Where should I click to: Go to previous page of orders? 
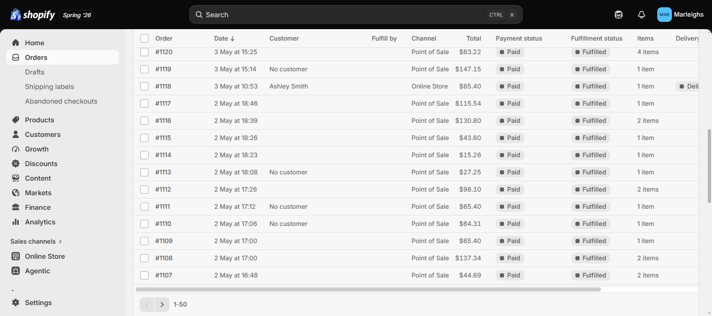[147, 305]
